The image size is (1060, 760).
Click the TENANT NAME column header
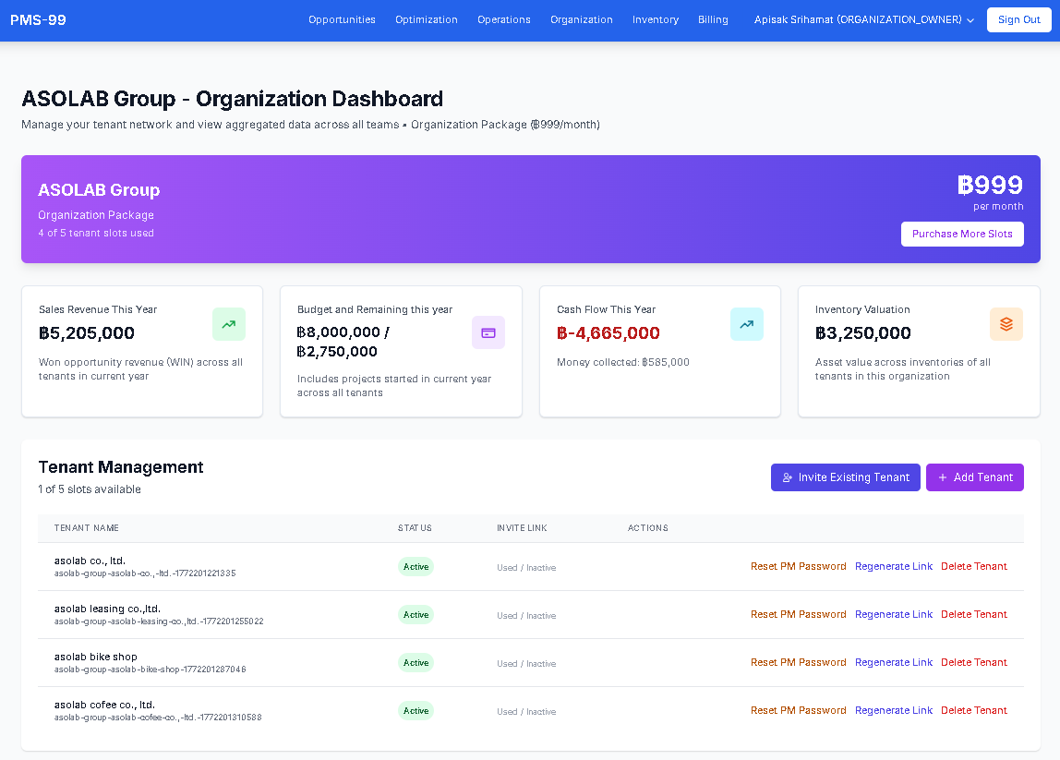[x=88, y=527]
